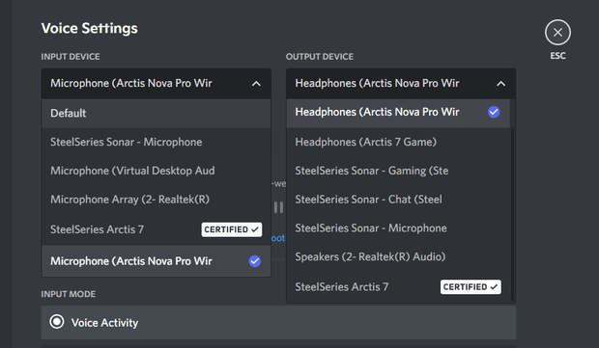Collapse the Output Device dropdown chevron
599x348 pixels.
tap(500, 84)
